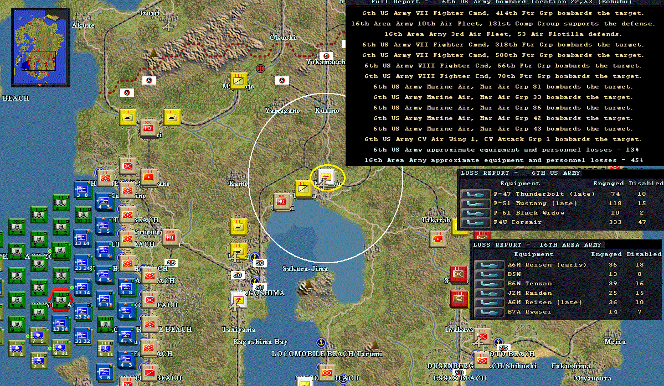
Task: Click the 'Kurino' town label
Action: coord(327,111)
